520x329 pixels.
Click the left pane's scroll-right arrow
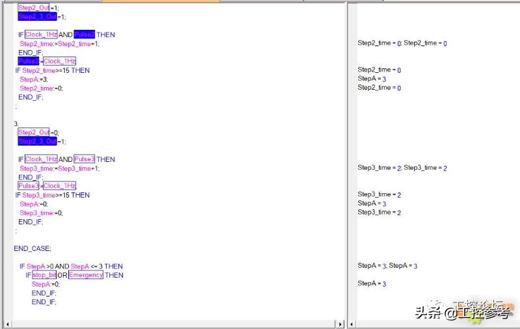340,324
